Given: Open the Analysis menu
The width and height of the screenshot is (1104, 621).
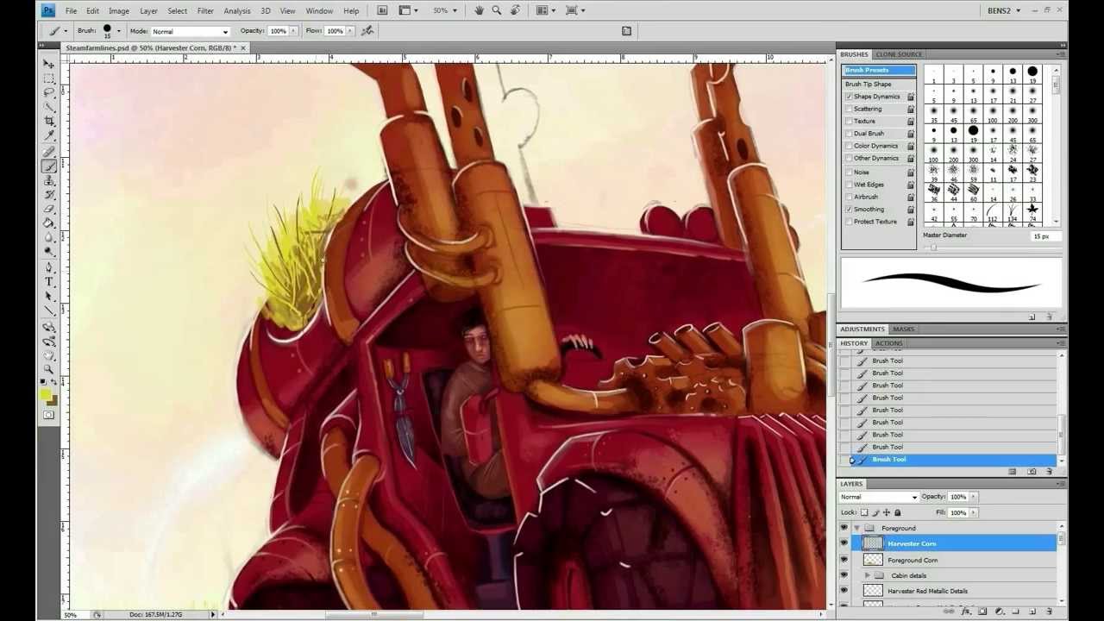Looking at the screenshot, I should (237, 11).
